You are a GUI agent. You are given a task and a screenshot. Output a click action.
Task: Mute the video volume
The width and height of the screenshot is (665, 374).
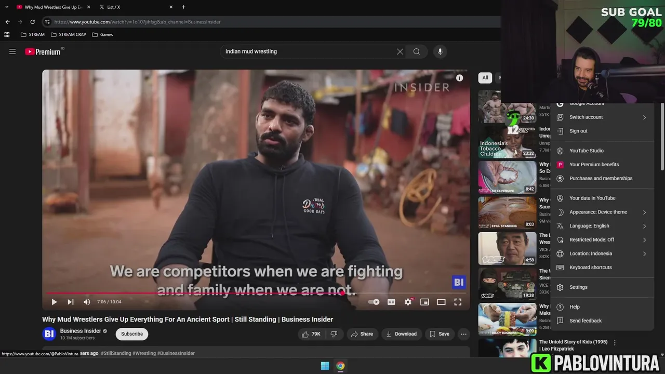87,302
